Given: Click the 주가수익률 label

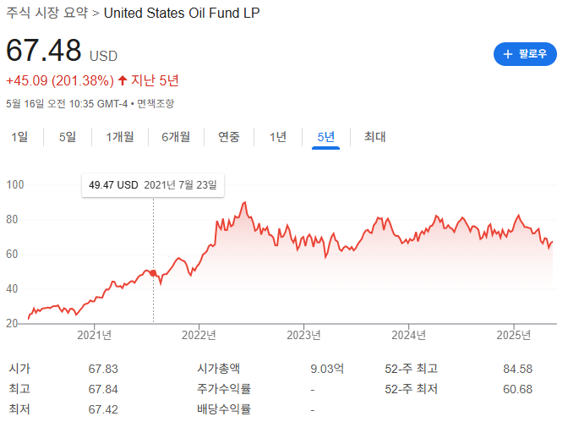Looking at the screenshot, I should coord(224,389).
